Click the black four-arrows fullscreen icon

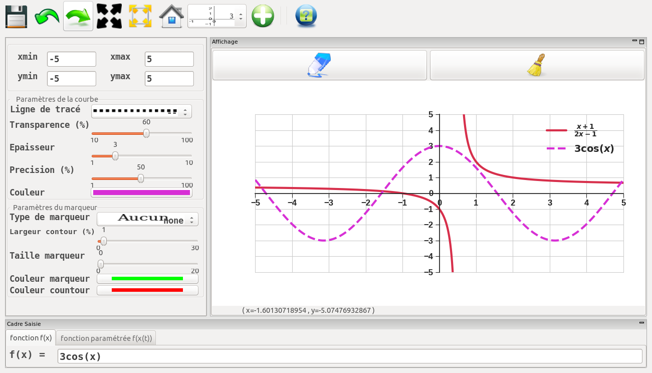[x=109, y=16]
